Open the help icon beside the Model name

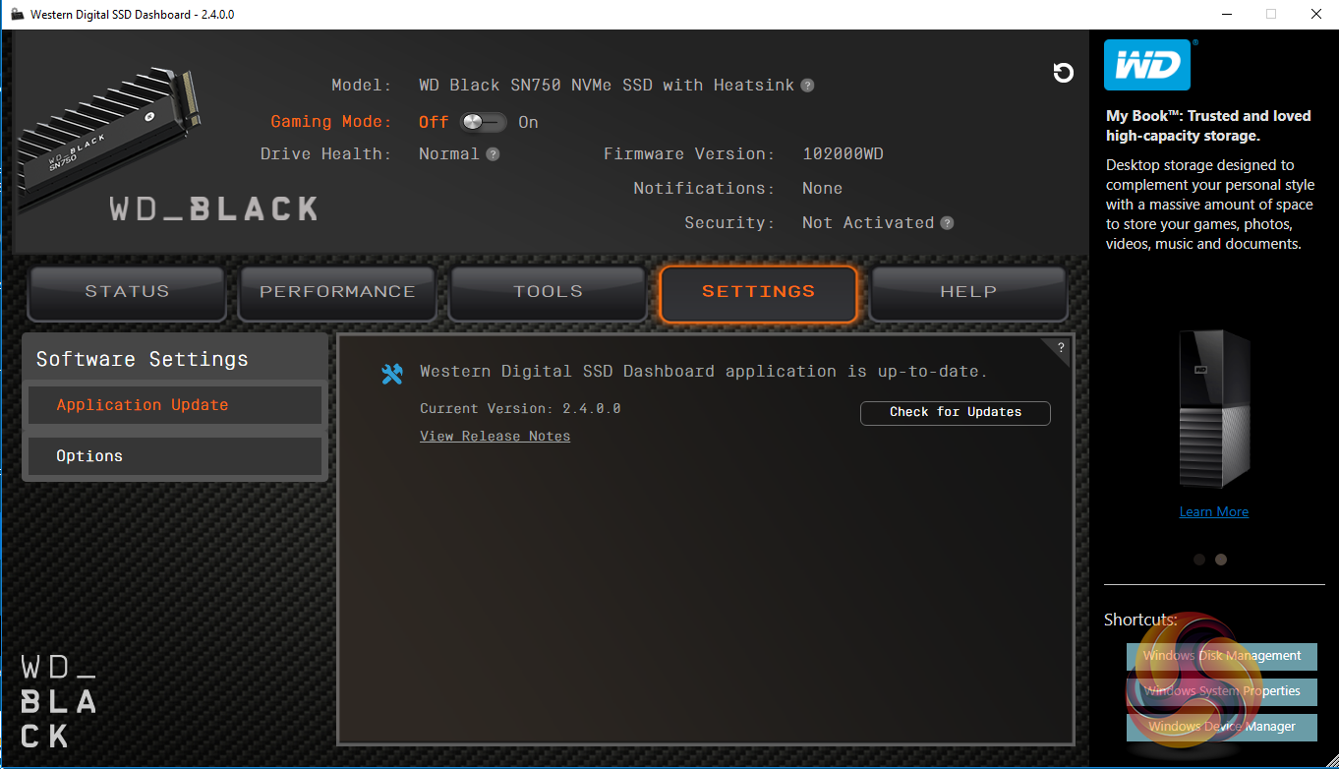tap(807, 86)
